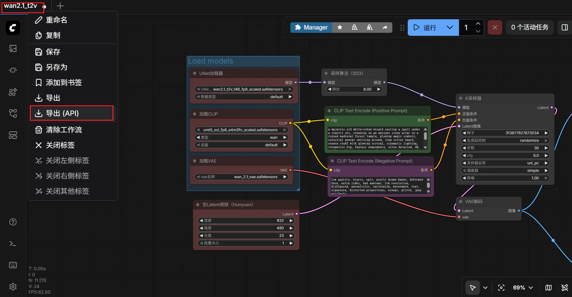This screenshot has width=572, height=297.
Task: Click the share arrow icon beside Manager
Action: pos(385,27)
